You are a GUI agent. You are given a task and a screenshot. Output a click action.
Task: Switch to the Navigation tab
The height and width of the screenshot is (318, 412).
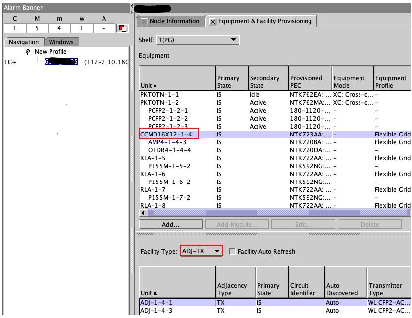24,42
